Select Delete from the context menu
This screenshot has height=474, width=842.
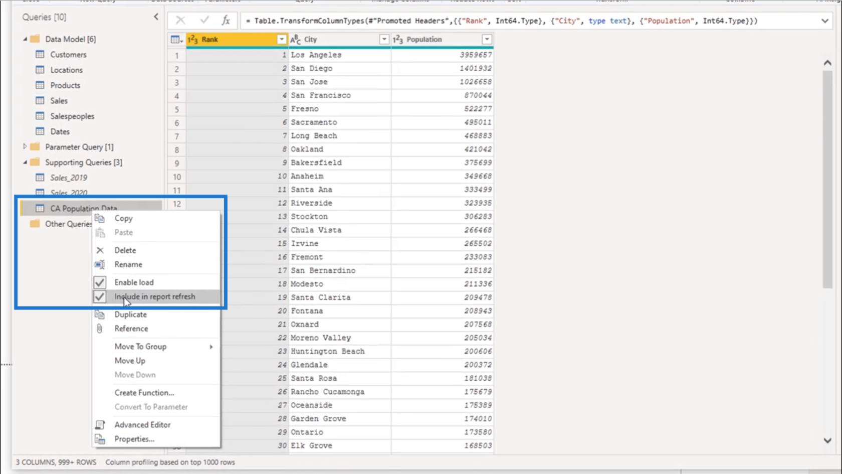click(x=156, y=250)
